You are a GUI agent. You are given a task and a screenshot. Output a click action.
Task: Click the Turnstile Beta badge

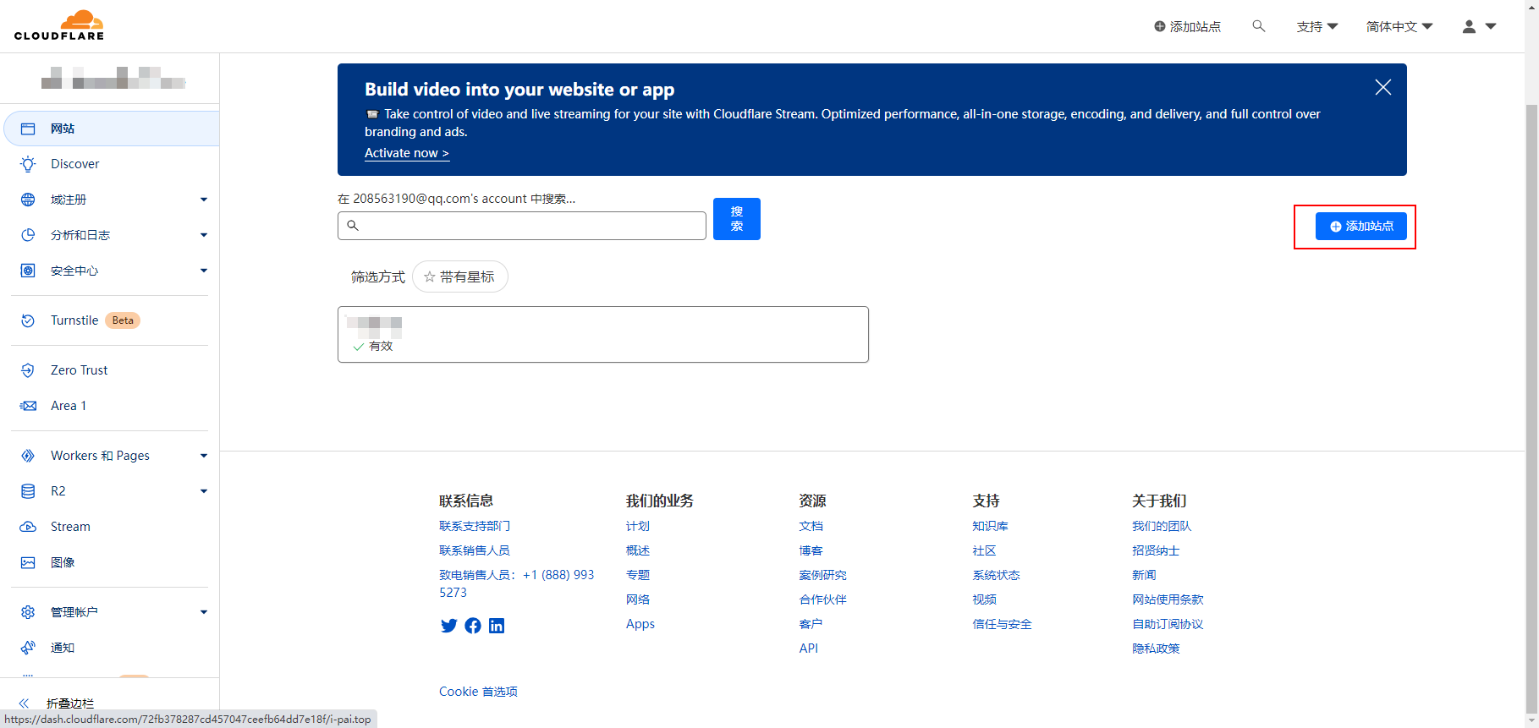tap(123, 320)
